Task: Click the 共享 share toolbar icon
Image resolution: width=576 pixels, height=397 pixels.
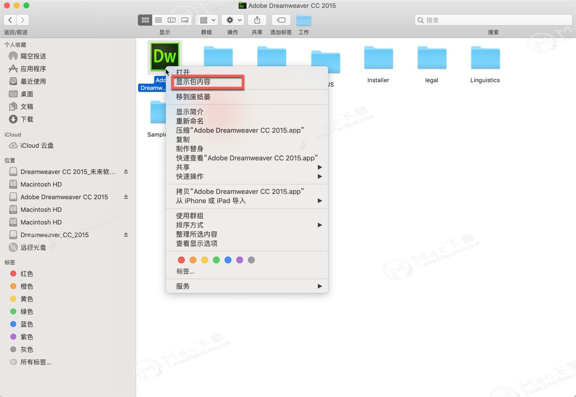Action: pyautogui.click(x=257, y=20)
